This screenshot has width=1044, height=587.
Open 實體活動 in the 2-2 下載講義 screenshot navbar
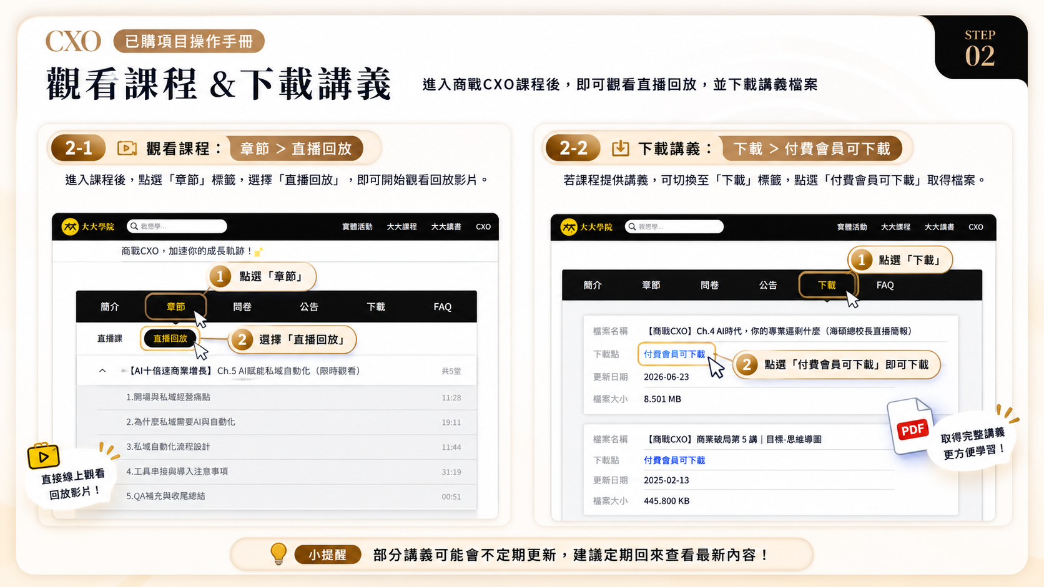pyautogui.click(x=852, y=227)
